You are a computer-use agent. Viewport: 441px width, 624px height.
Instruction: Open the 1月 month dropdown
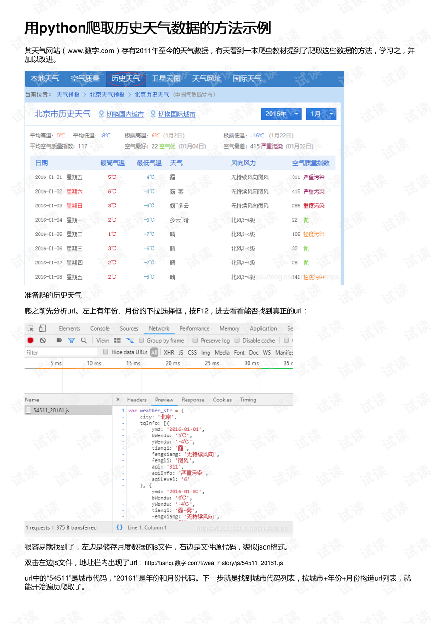tap(321, 114)
